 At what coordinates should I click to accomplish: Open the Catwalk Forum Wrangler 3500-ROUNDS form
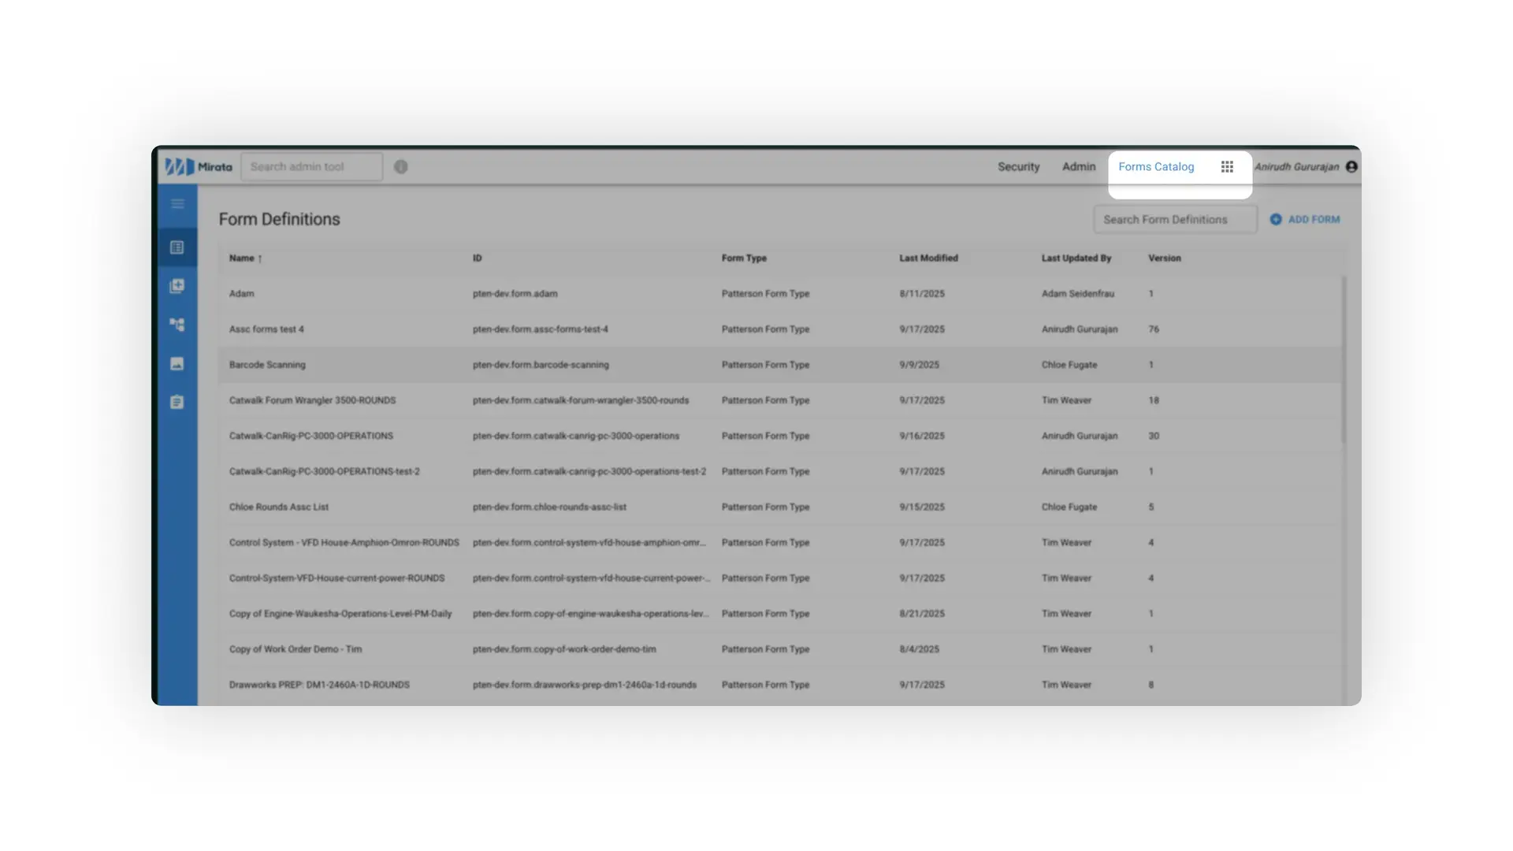point(312,400)
